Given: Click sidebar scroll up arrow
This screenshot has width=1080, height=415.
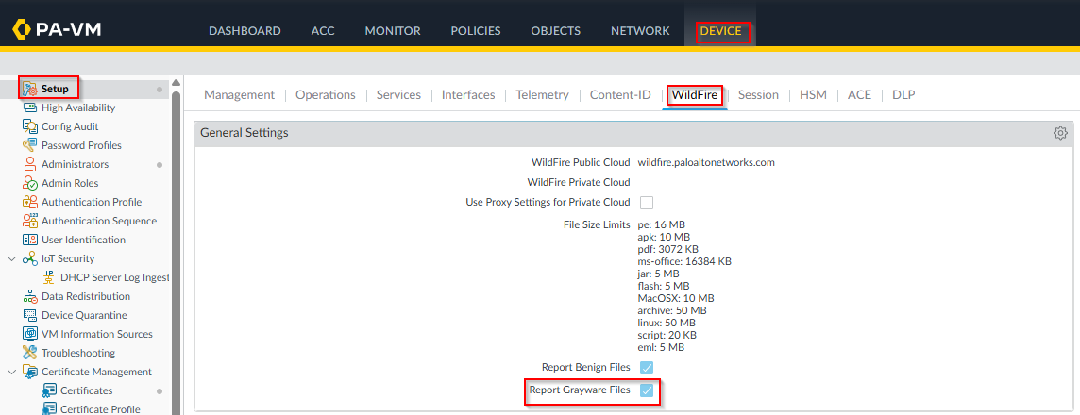Looking at the screenshot, I should [x=177, y=83].
